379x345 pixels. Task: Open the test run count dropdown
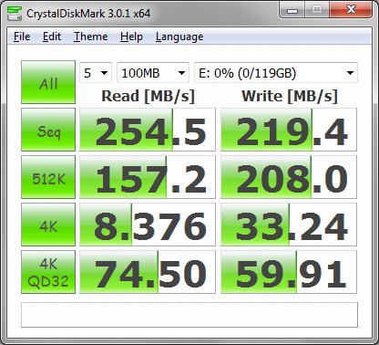coord(96,73)
